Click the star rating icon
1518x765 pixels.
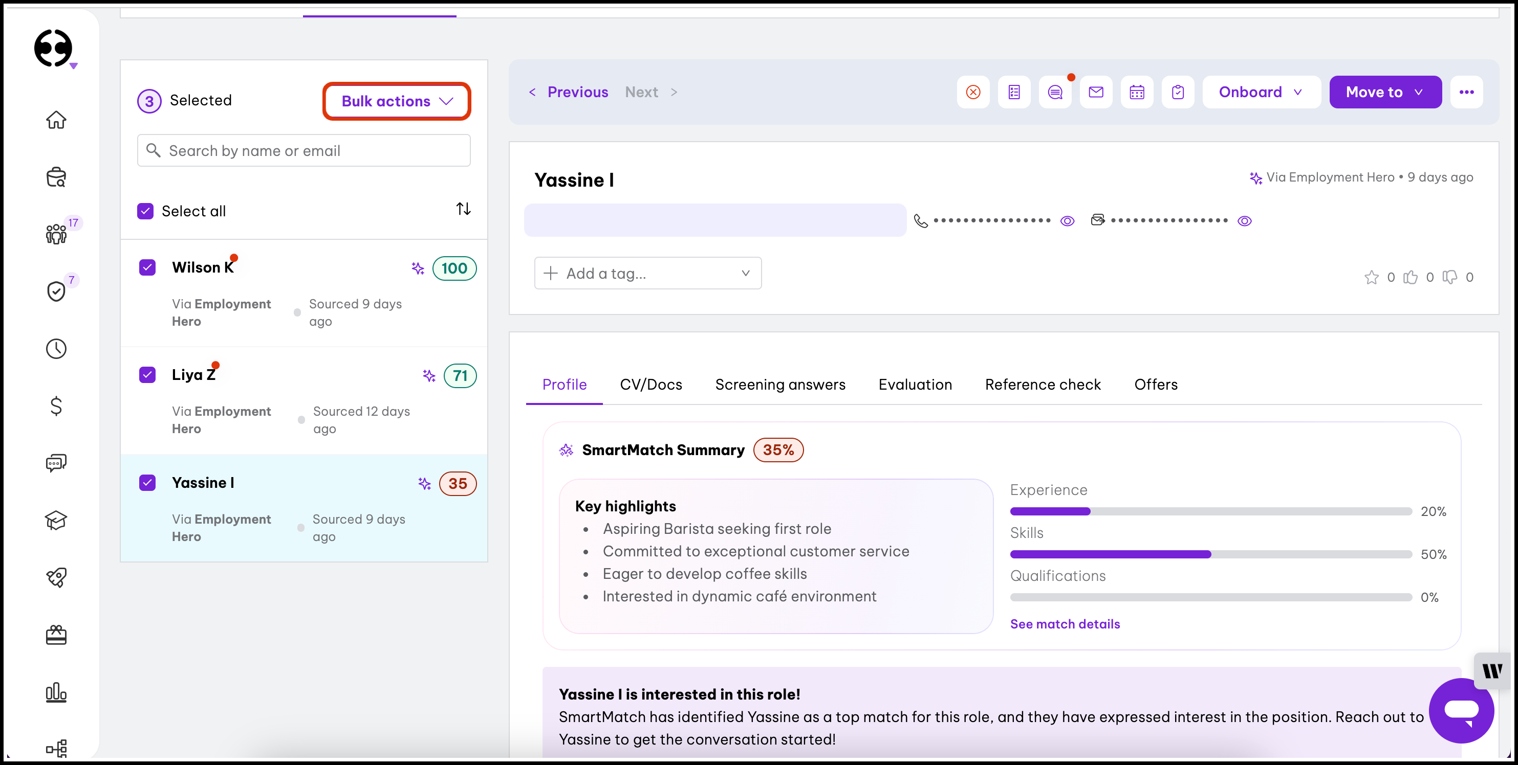(x=1371, y=277)
